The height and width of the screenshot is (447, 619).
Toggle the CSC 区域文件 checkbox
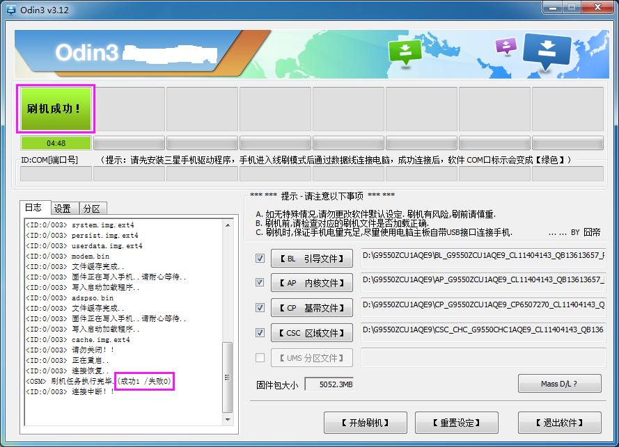click(x=260, y=332)
